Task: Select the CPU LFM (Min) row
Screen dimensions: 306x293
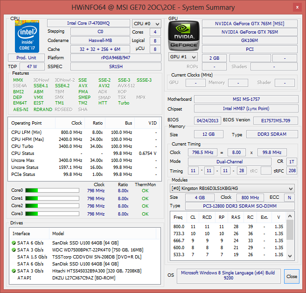Action: click(84, 133)
